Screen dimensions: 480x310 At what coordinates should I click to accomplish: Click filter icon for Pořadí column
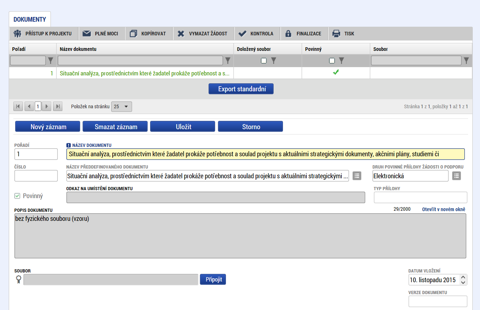coord(51,60)
